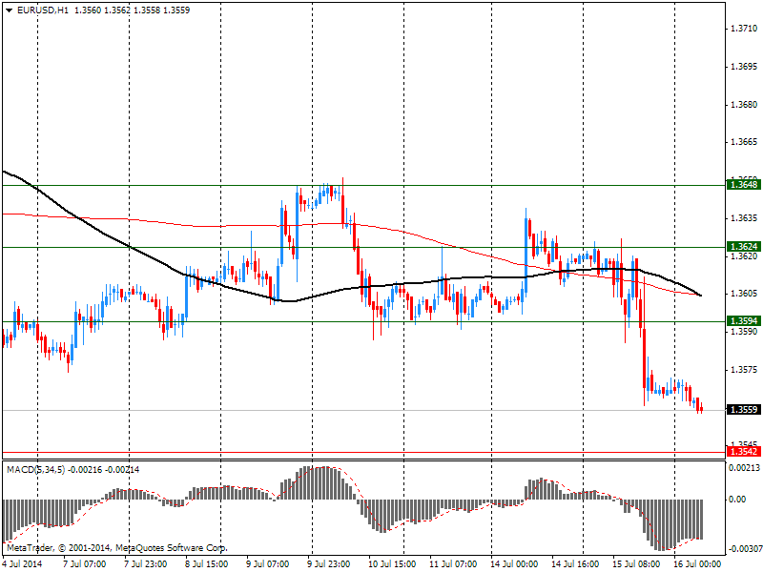Select the 1.3635 price scale value

tap(744, 218)
